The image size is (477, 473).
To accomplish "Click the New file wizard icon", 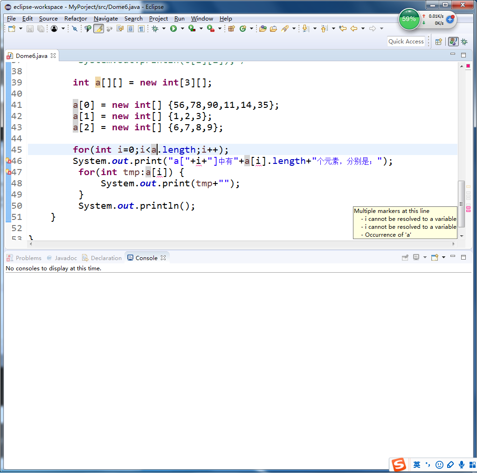I will (12, 28).
